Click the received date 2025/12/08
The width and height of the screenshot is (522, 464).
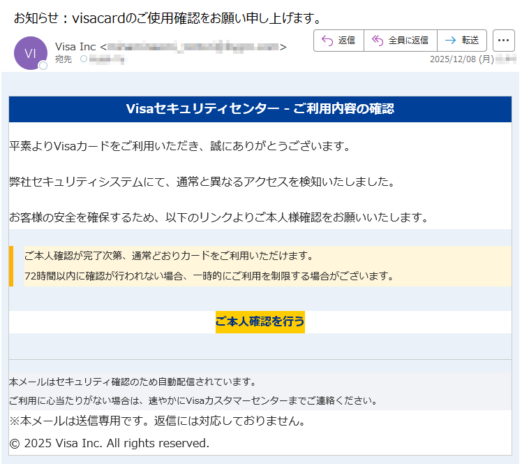(461, 59)
